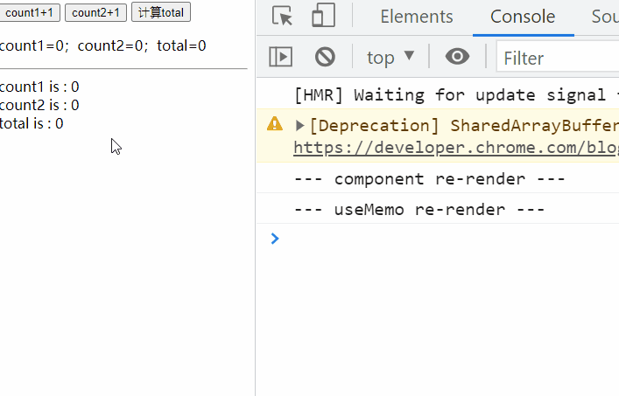This screenshot has width=619, height=396.
Task: Open the Sources tab
Action: point(604,17)
